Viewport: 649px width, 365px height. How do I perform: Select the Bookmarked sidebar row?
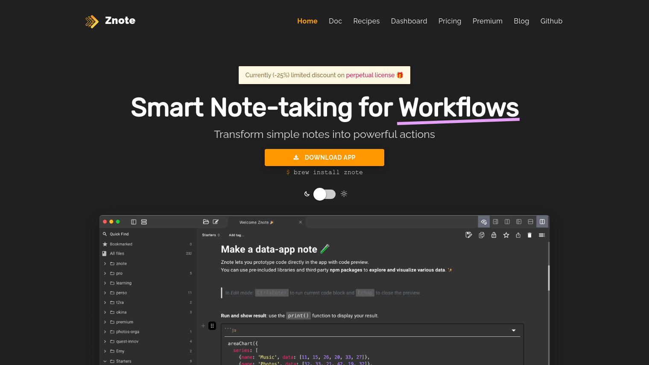[147, 244]
